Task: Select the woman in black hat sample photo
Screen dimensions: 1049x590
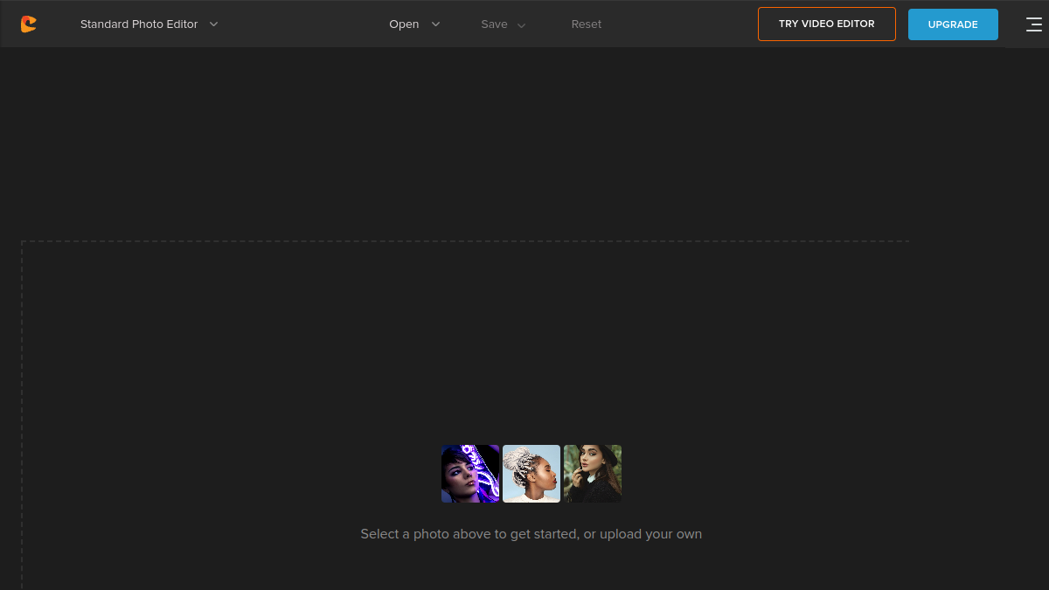Action: coord(593,474)
